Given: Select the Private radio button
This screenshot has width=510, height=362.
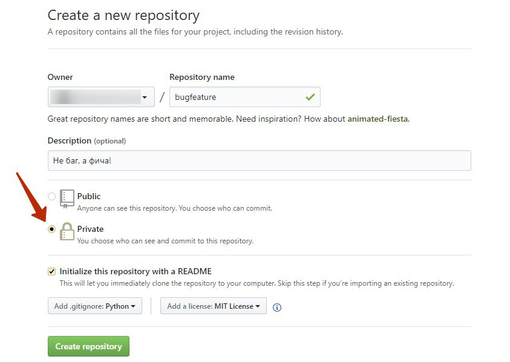Looking at the screenshot, I should click(51, 229).
